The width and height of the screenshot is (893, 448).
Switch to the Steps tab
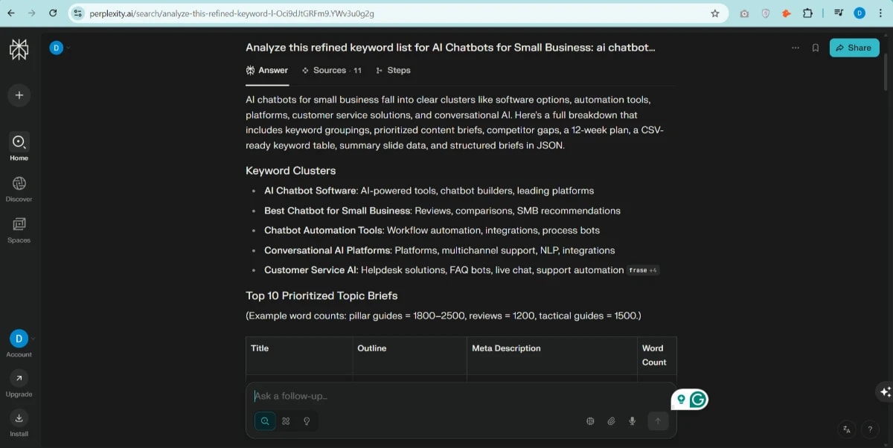[x=393, y=70]
